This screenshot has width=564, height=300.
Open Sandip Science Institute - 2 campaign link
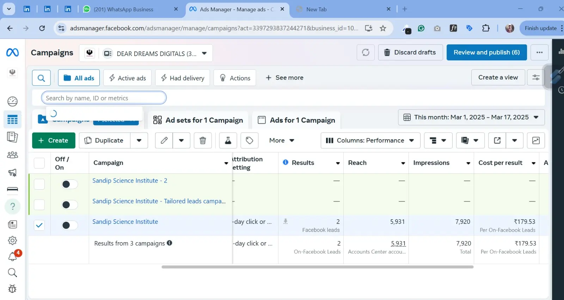pyautogui.click(x=130, y=180)
